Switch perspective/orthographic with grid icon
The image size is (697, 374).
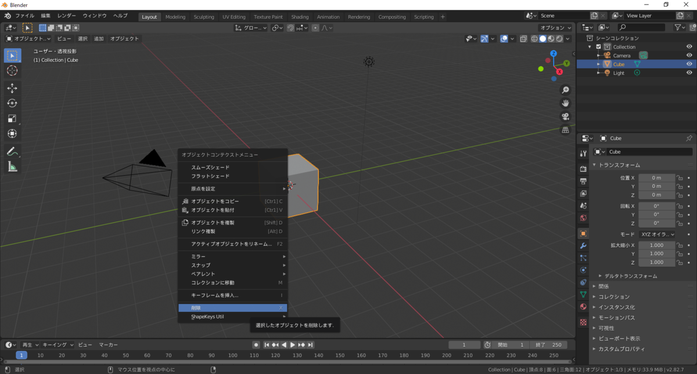click(565, 130)
